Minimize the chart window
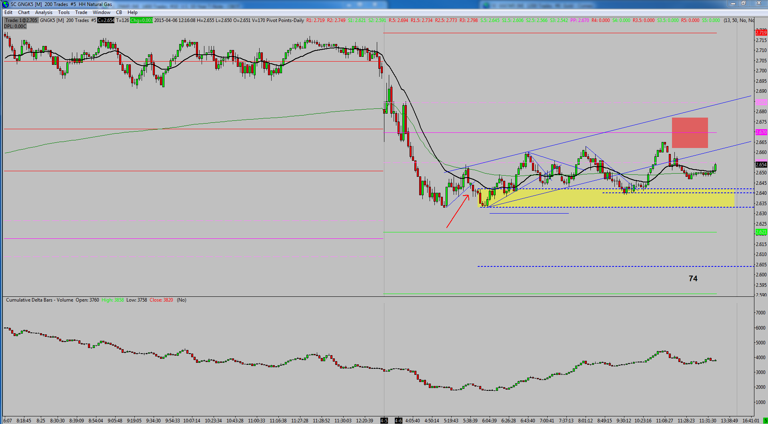This screenshot has height=424, width=768. (x=733, y=4)
